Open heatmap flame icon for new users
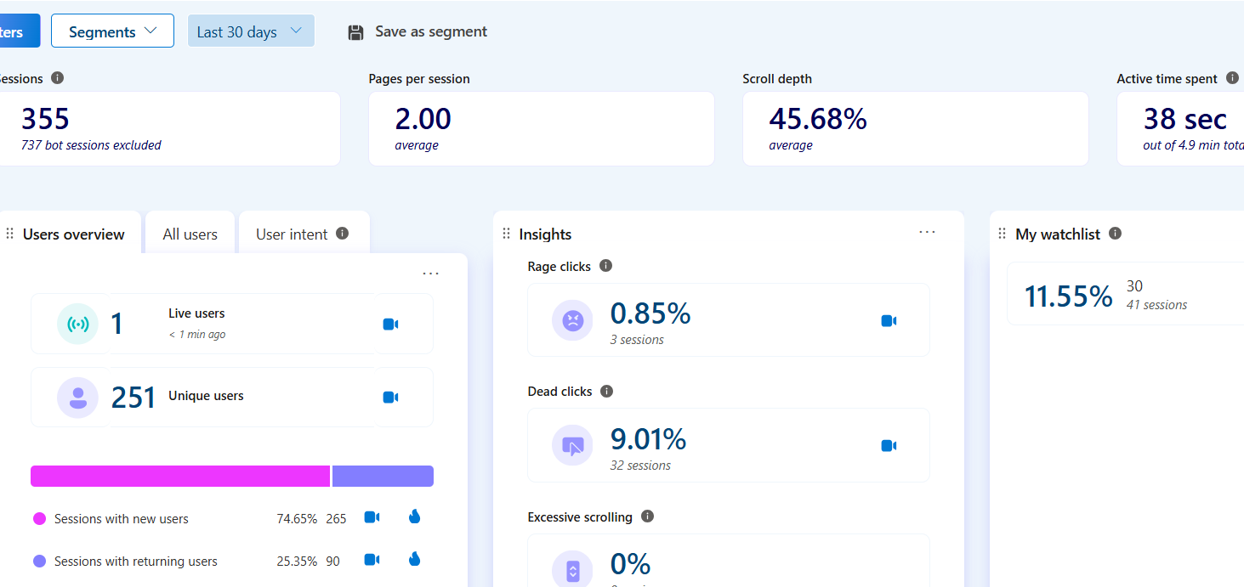This screenshot has width=1244, height=587. click(415, 516)
